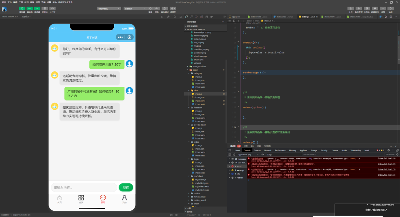Open Version Management (版本管理)

(359, 9)
